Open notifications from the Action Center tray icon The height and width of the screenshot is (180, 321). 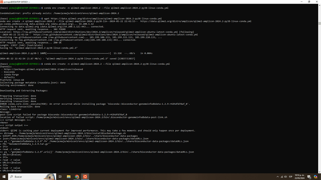coord(309,177)
